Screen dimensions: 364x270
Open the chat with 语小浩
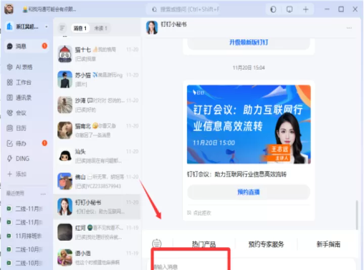[x=97, y=258]
